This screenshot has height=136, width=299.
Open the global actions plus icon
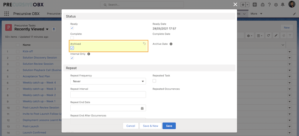coord(255,5)
